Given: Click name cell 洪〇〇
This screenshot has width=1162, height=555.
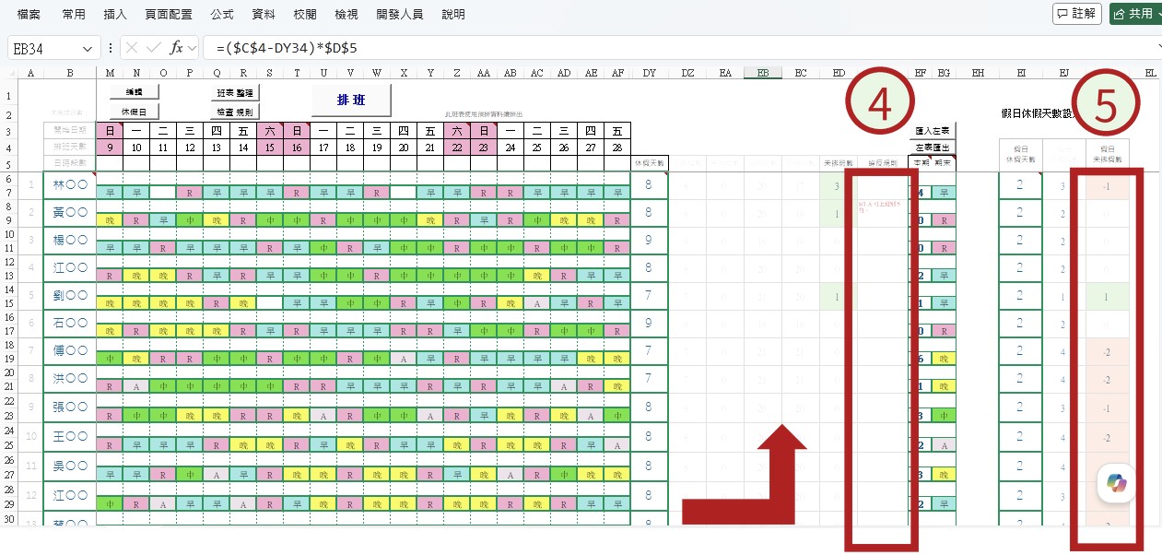Looking at the screenshot, I should click(x=70, y=379).
